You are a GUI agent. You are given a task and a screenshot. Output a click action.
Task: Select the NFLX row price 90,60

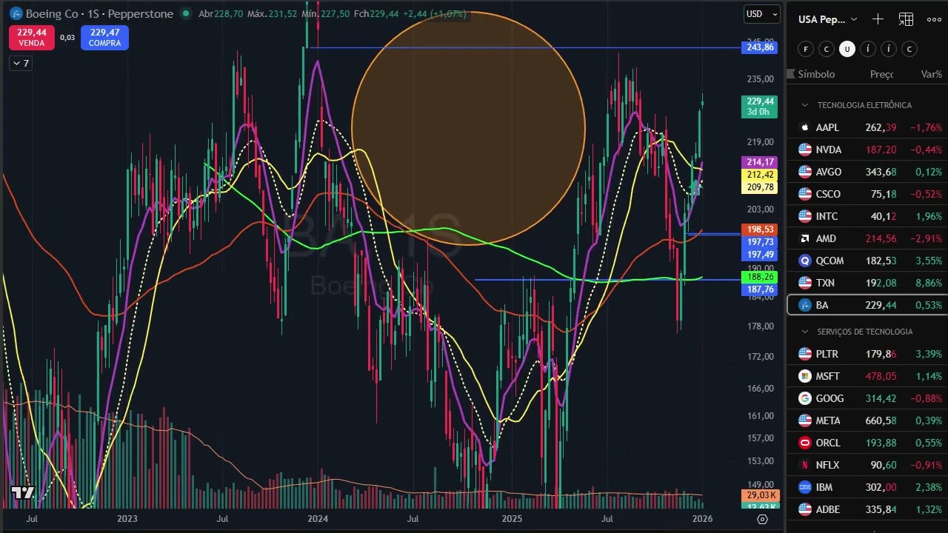884,465
